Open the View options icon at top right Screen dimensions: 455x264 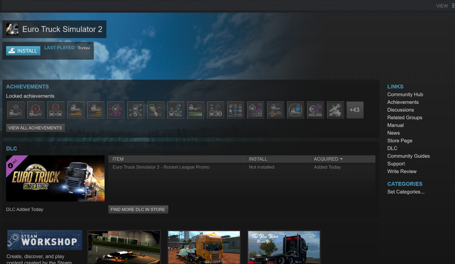click(x=453, y=6)
